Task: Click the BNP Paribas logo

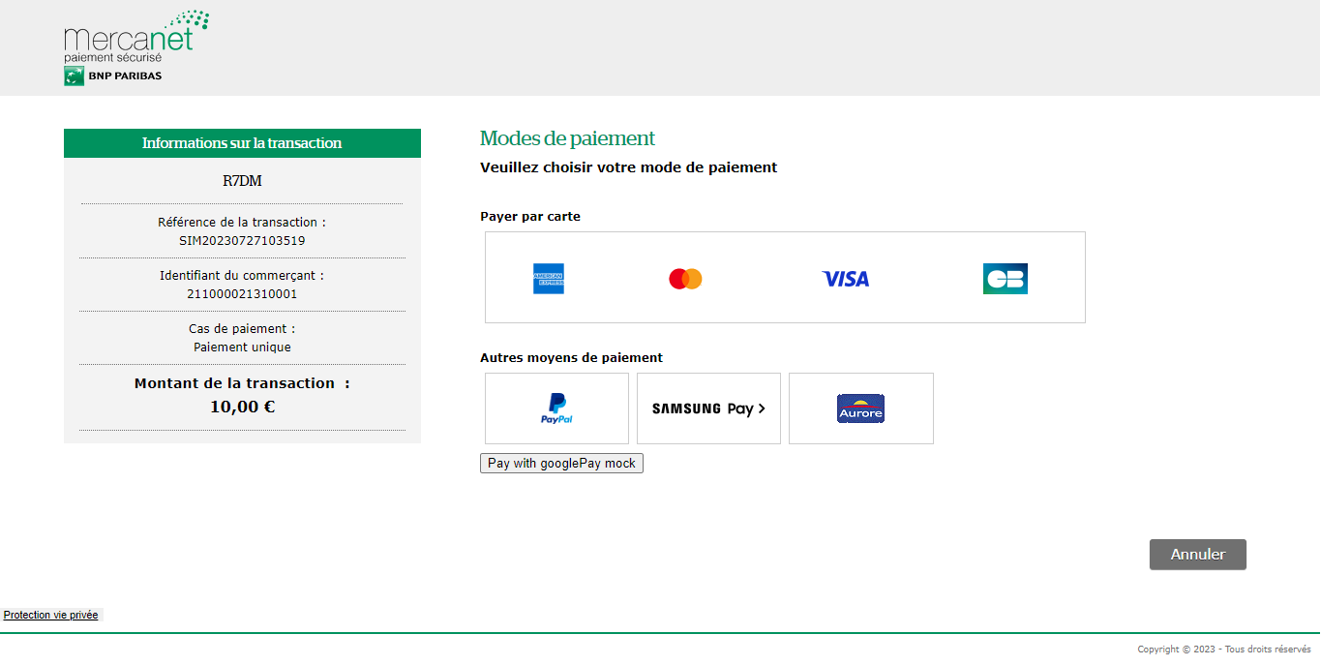Action: [x=113, y=76]
